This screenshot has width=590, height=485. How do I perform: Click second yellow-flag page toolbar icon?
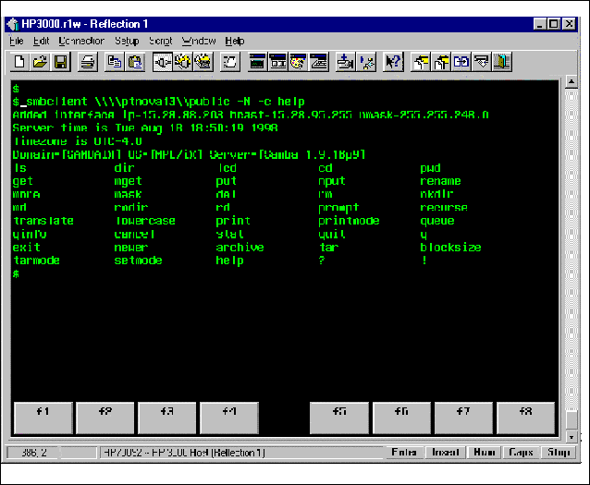(441, 62)
